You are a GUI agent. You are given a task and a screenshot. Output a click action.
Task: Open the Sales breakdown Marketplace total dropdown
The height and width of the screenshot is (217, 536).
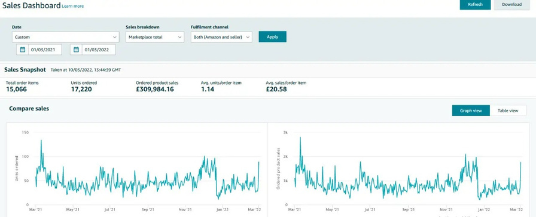click(155, 37)
